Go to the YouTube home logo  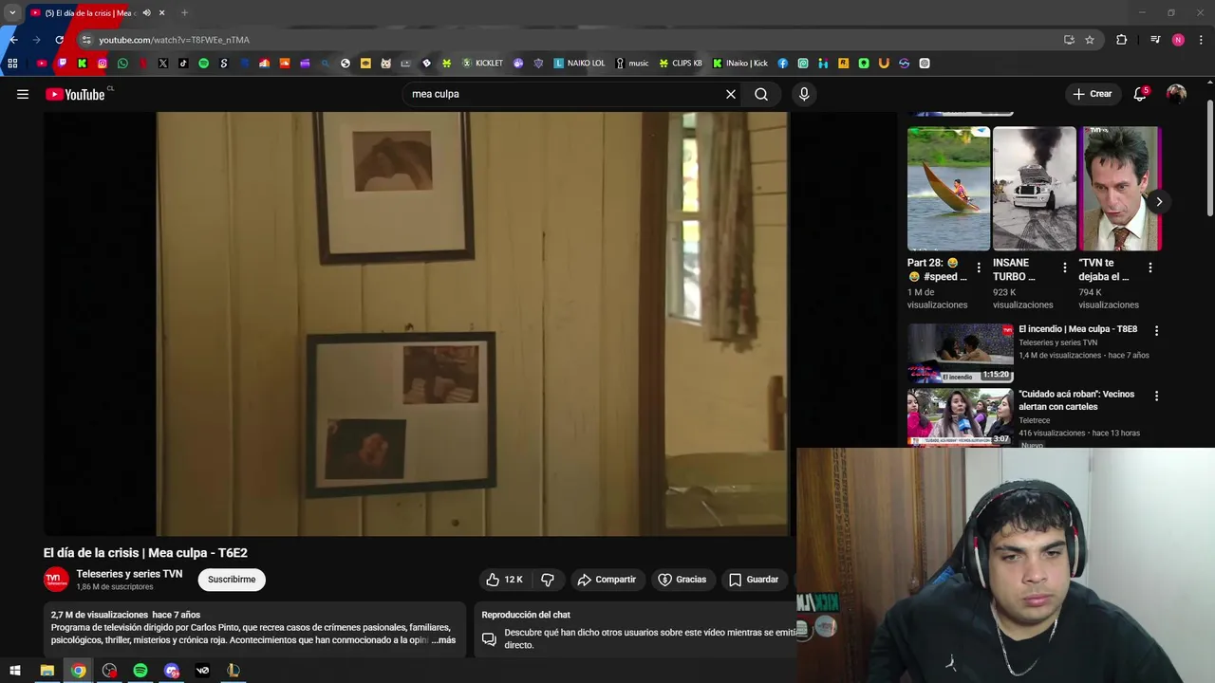[x=75, y=94]
